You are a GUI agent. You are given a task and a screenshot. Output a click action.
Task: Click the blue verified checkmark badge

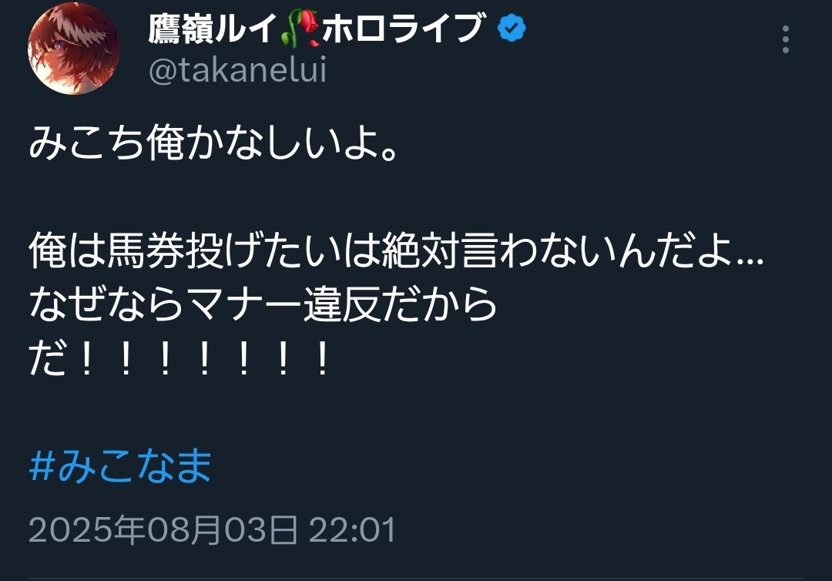tap(512, 29)
